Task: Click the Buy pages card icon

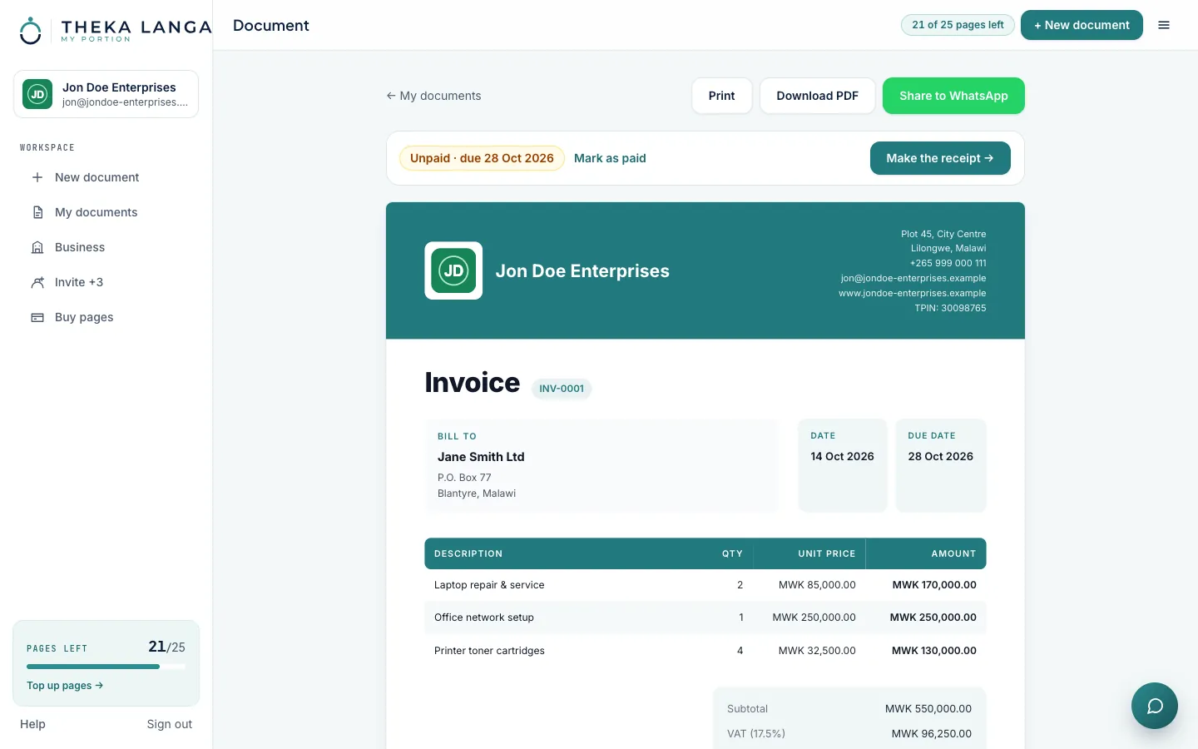Action: [37, 317]
